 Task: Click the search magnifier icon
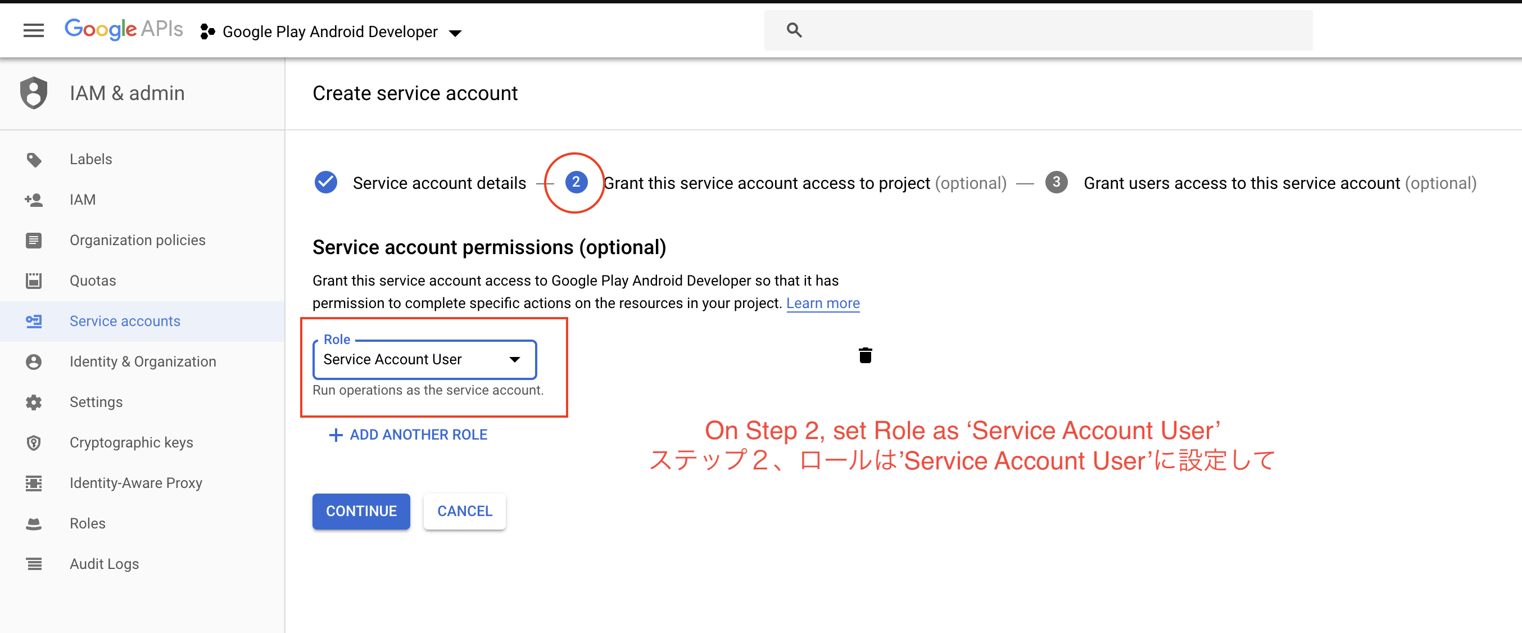click(x=794, y=30)
